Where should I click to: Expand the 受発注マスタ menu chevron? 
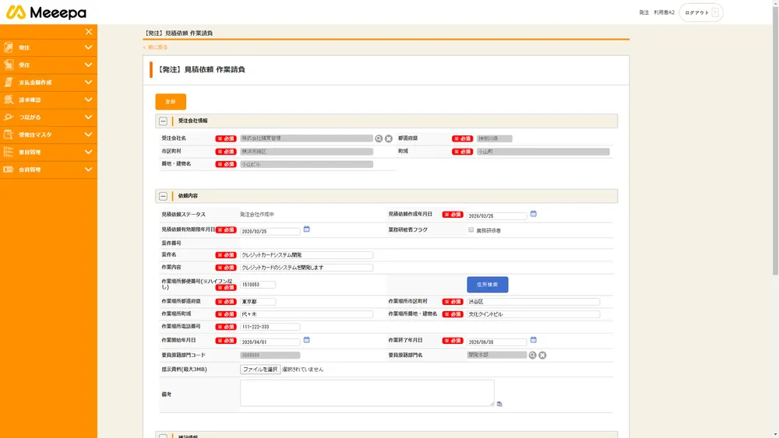coord(89,135)
